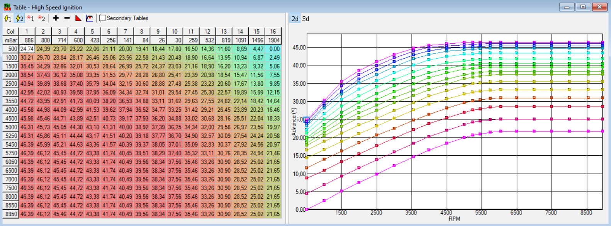Click the cell with value 0,00
611x226 pixels.
coord(273,49)
